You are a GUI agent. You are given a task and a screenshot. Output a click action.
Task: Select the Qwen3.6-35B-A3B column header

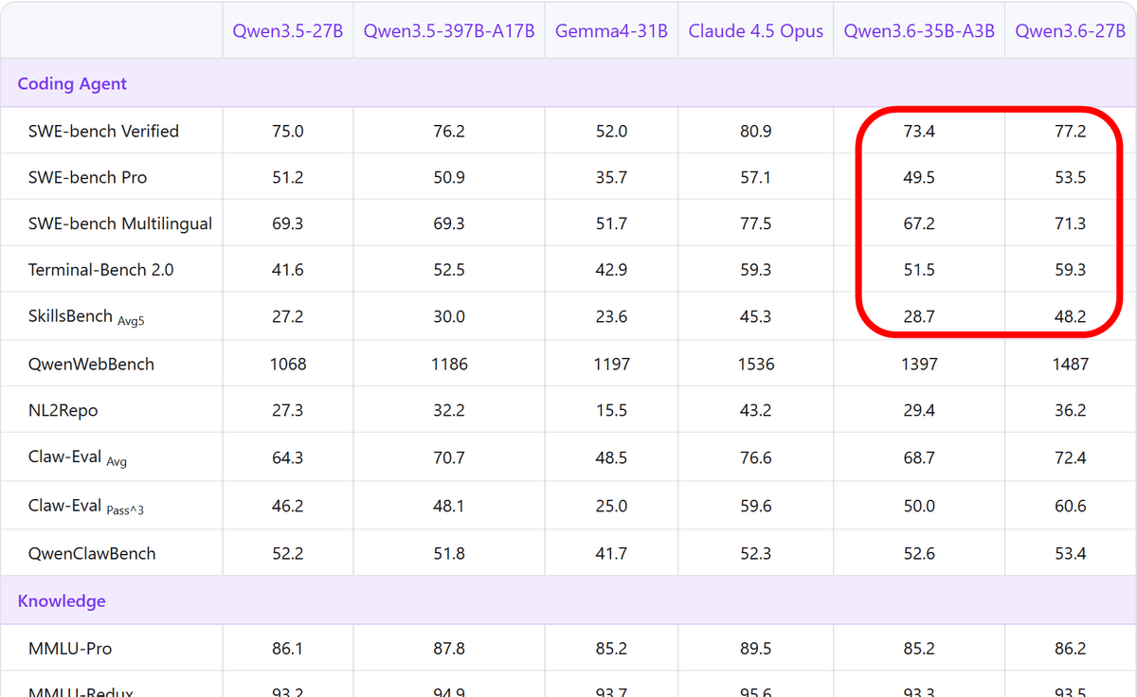919,30
